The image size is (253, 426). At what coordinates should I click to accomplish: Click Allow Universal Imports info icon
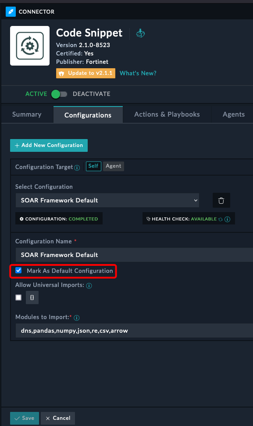[x=89, y=286]
